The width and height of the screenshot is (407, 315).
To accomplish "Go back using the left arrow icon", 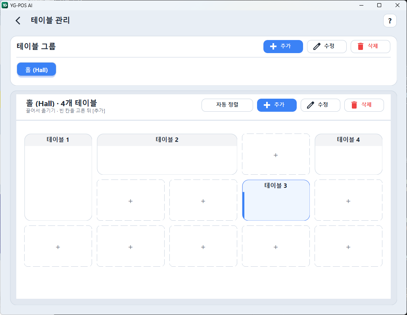I will [18, 21].
